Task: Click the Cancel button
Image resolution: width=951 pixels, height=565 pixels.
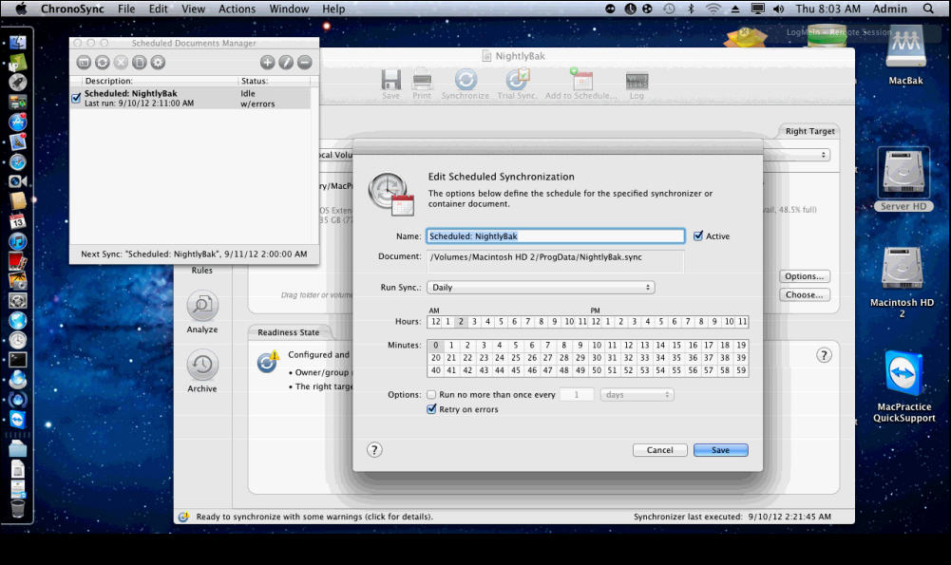Action: (x=660, y=450)
